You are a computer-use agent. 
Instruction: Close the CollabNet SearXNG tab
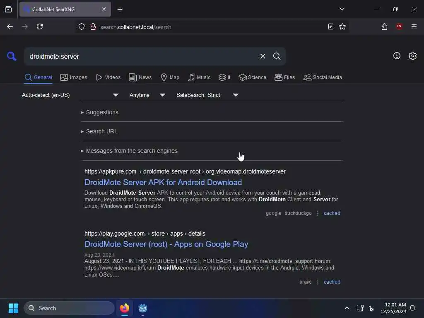tap(104, 9)
